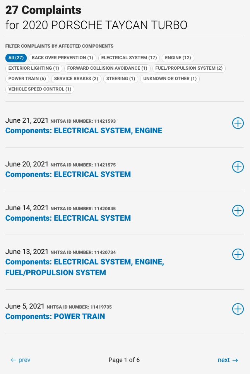Filter by Electrical System (17)
The image size is (250, 374).
pos(129,58)
